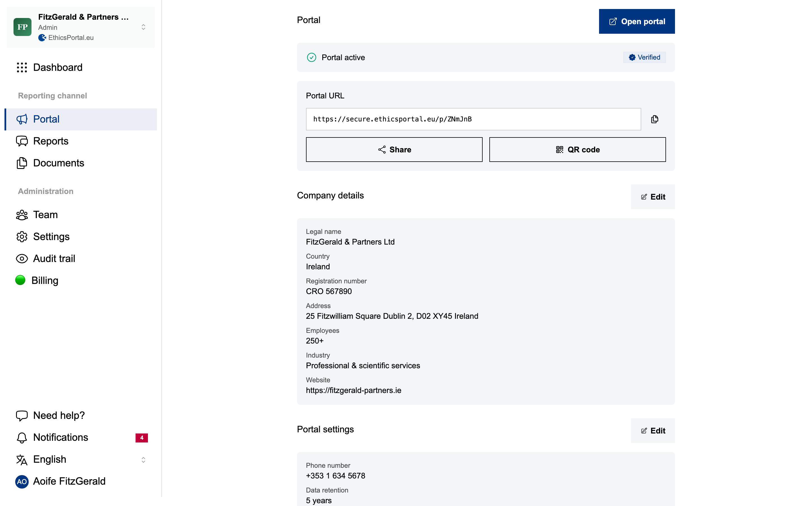Click the address '25 Fitzwilliam Square Dublin 2'
Screen dimensions: 810x506
click(359, 316)
